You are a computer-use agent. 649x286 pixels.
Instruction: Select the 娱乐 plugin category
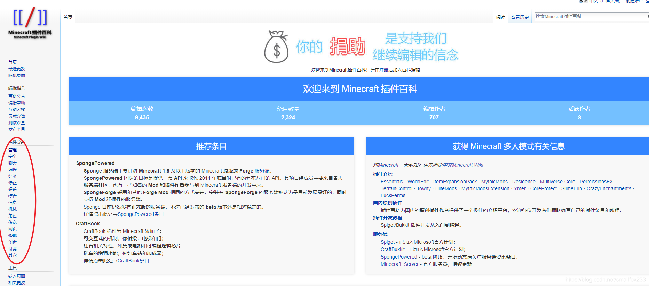[x=13, y=189]
